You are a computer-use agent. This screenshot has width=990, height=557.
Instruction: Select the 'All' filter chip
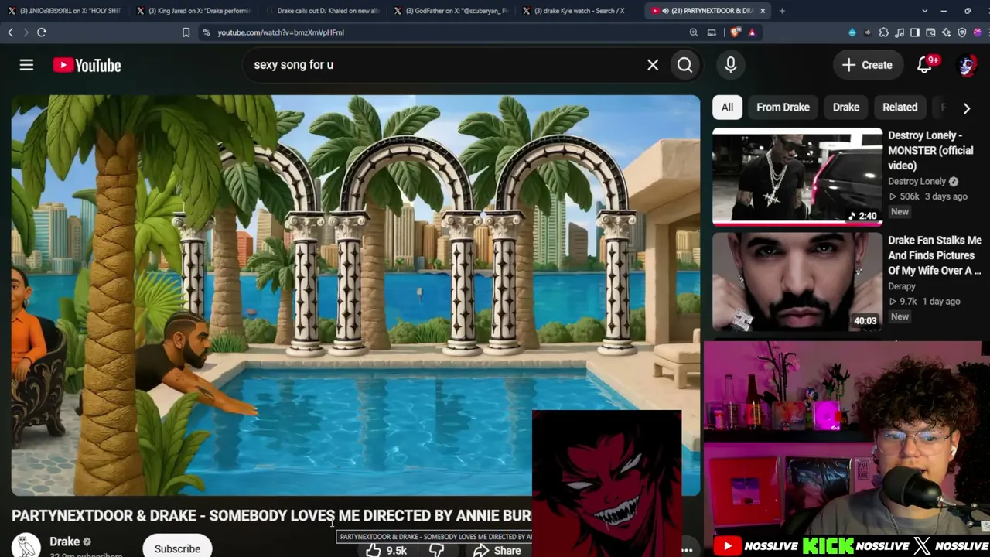point(727,108)
